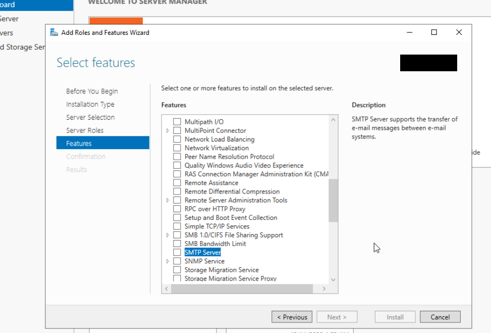Check the RAS Connection Manager Administration Kit checkbox
This screenshot has width=491, height=333.
[177, 174]
